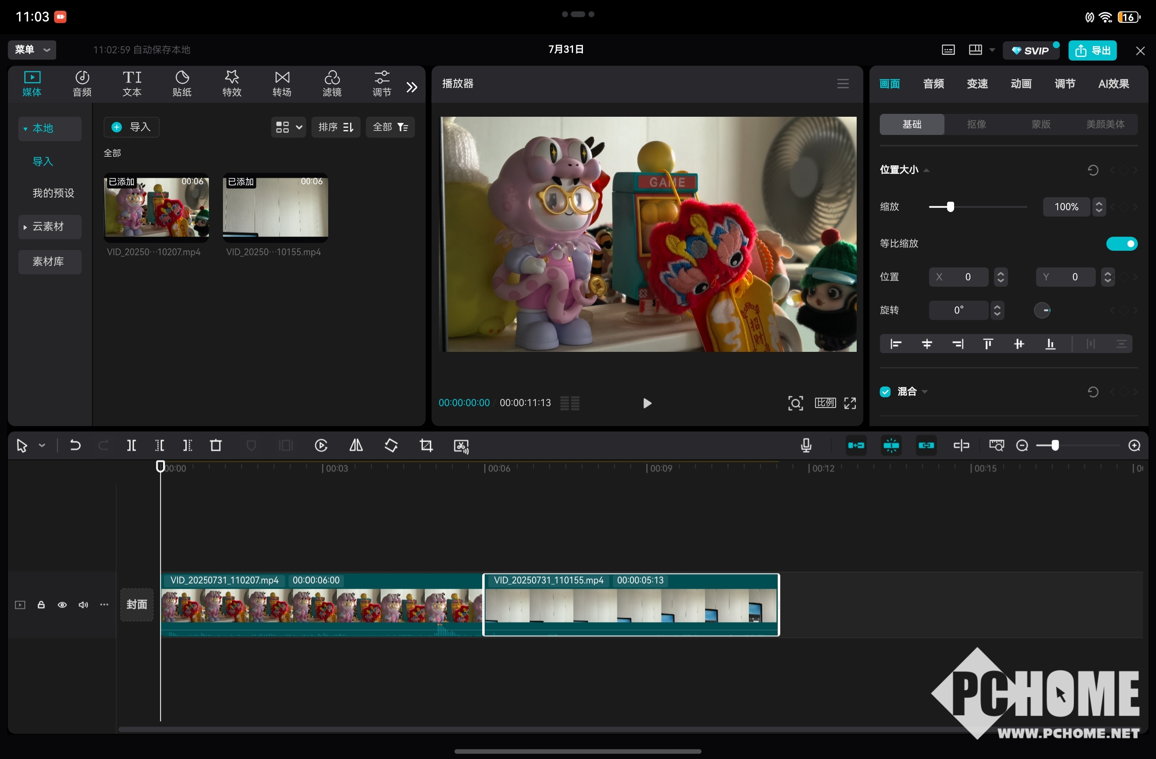Click the Cover button on track
The image size is (1156, 759).
137,605
